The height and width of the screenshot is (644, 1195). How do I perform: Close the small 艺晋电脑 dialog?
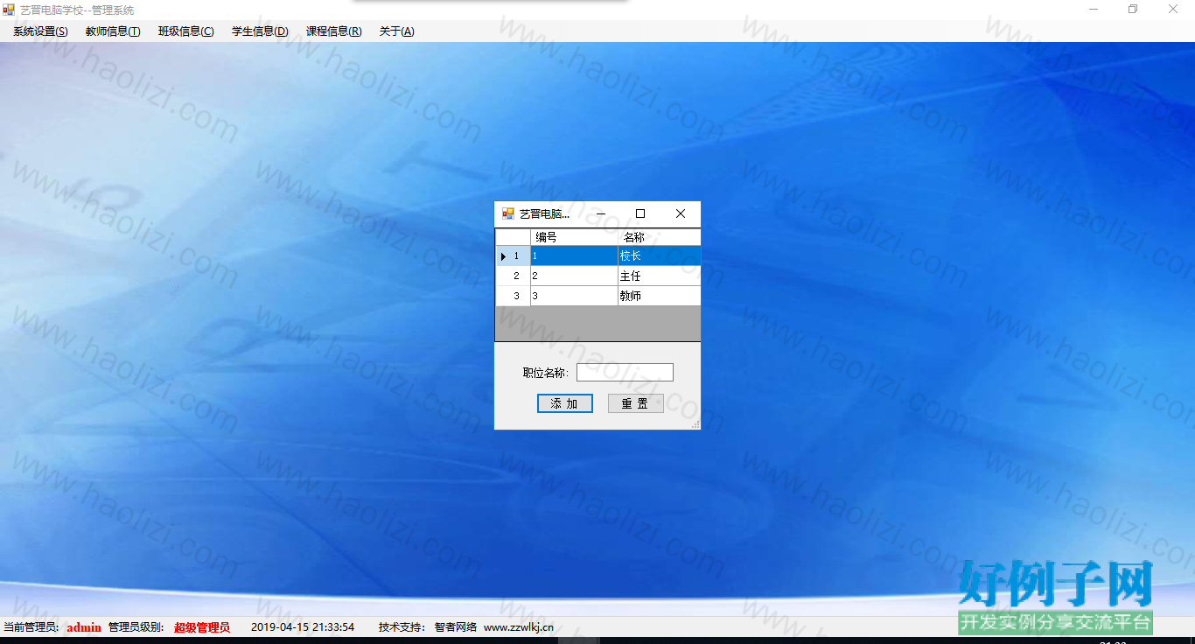point(680,213)
